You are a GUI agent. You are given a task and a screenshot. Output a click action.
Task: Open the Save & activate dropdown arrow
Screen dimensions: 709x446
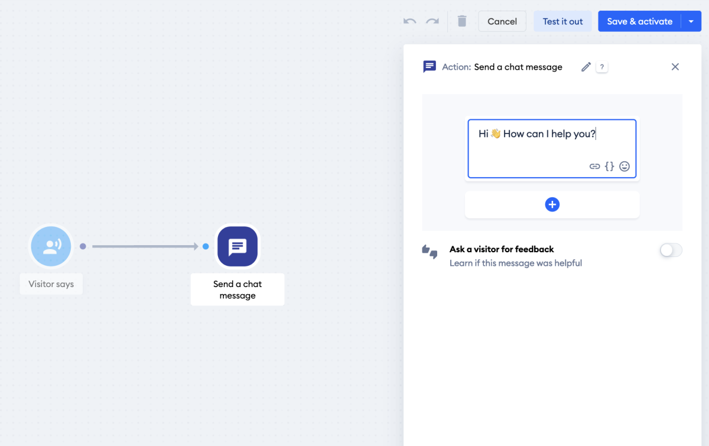tap(692, 21)
